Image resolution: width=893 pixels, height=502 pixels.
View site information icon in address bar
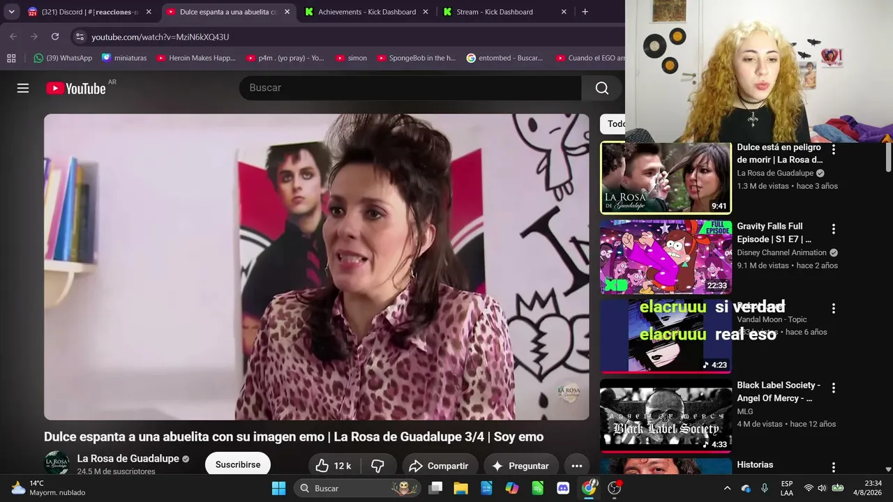(80, 37)
